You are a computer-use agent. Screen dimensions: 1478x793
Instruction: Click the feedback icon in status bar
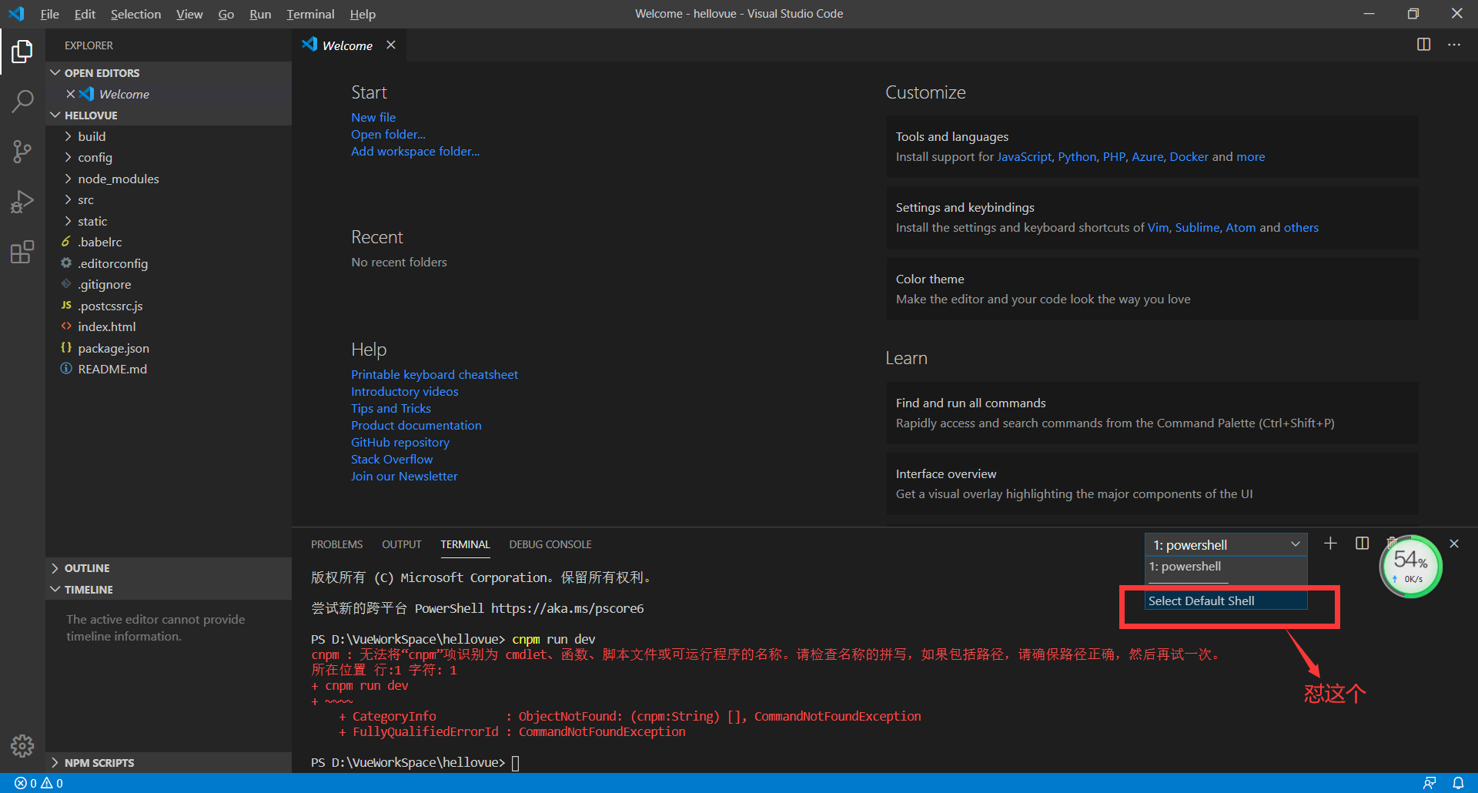1430,783
